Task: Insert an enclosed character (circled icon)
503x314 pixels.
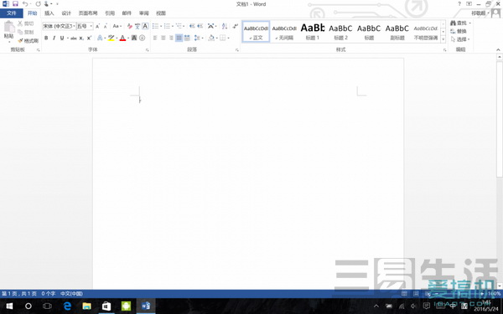Action: 143,38
